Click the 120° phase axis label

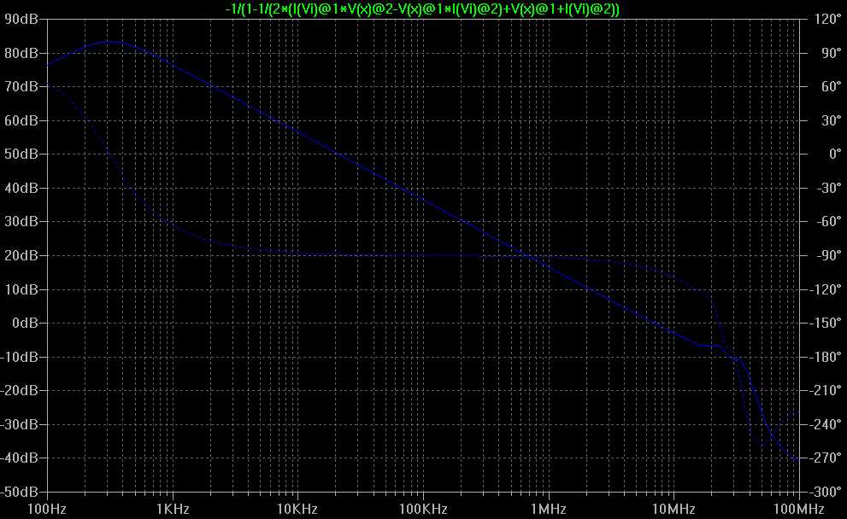(x=827, y=19)
